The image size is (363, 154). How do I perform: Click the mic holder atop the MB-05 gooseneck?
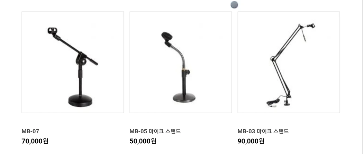167,37
